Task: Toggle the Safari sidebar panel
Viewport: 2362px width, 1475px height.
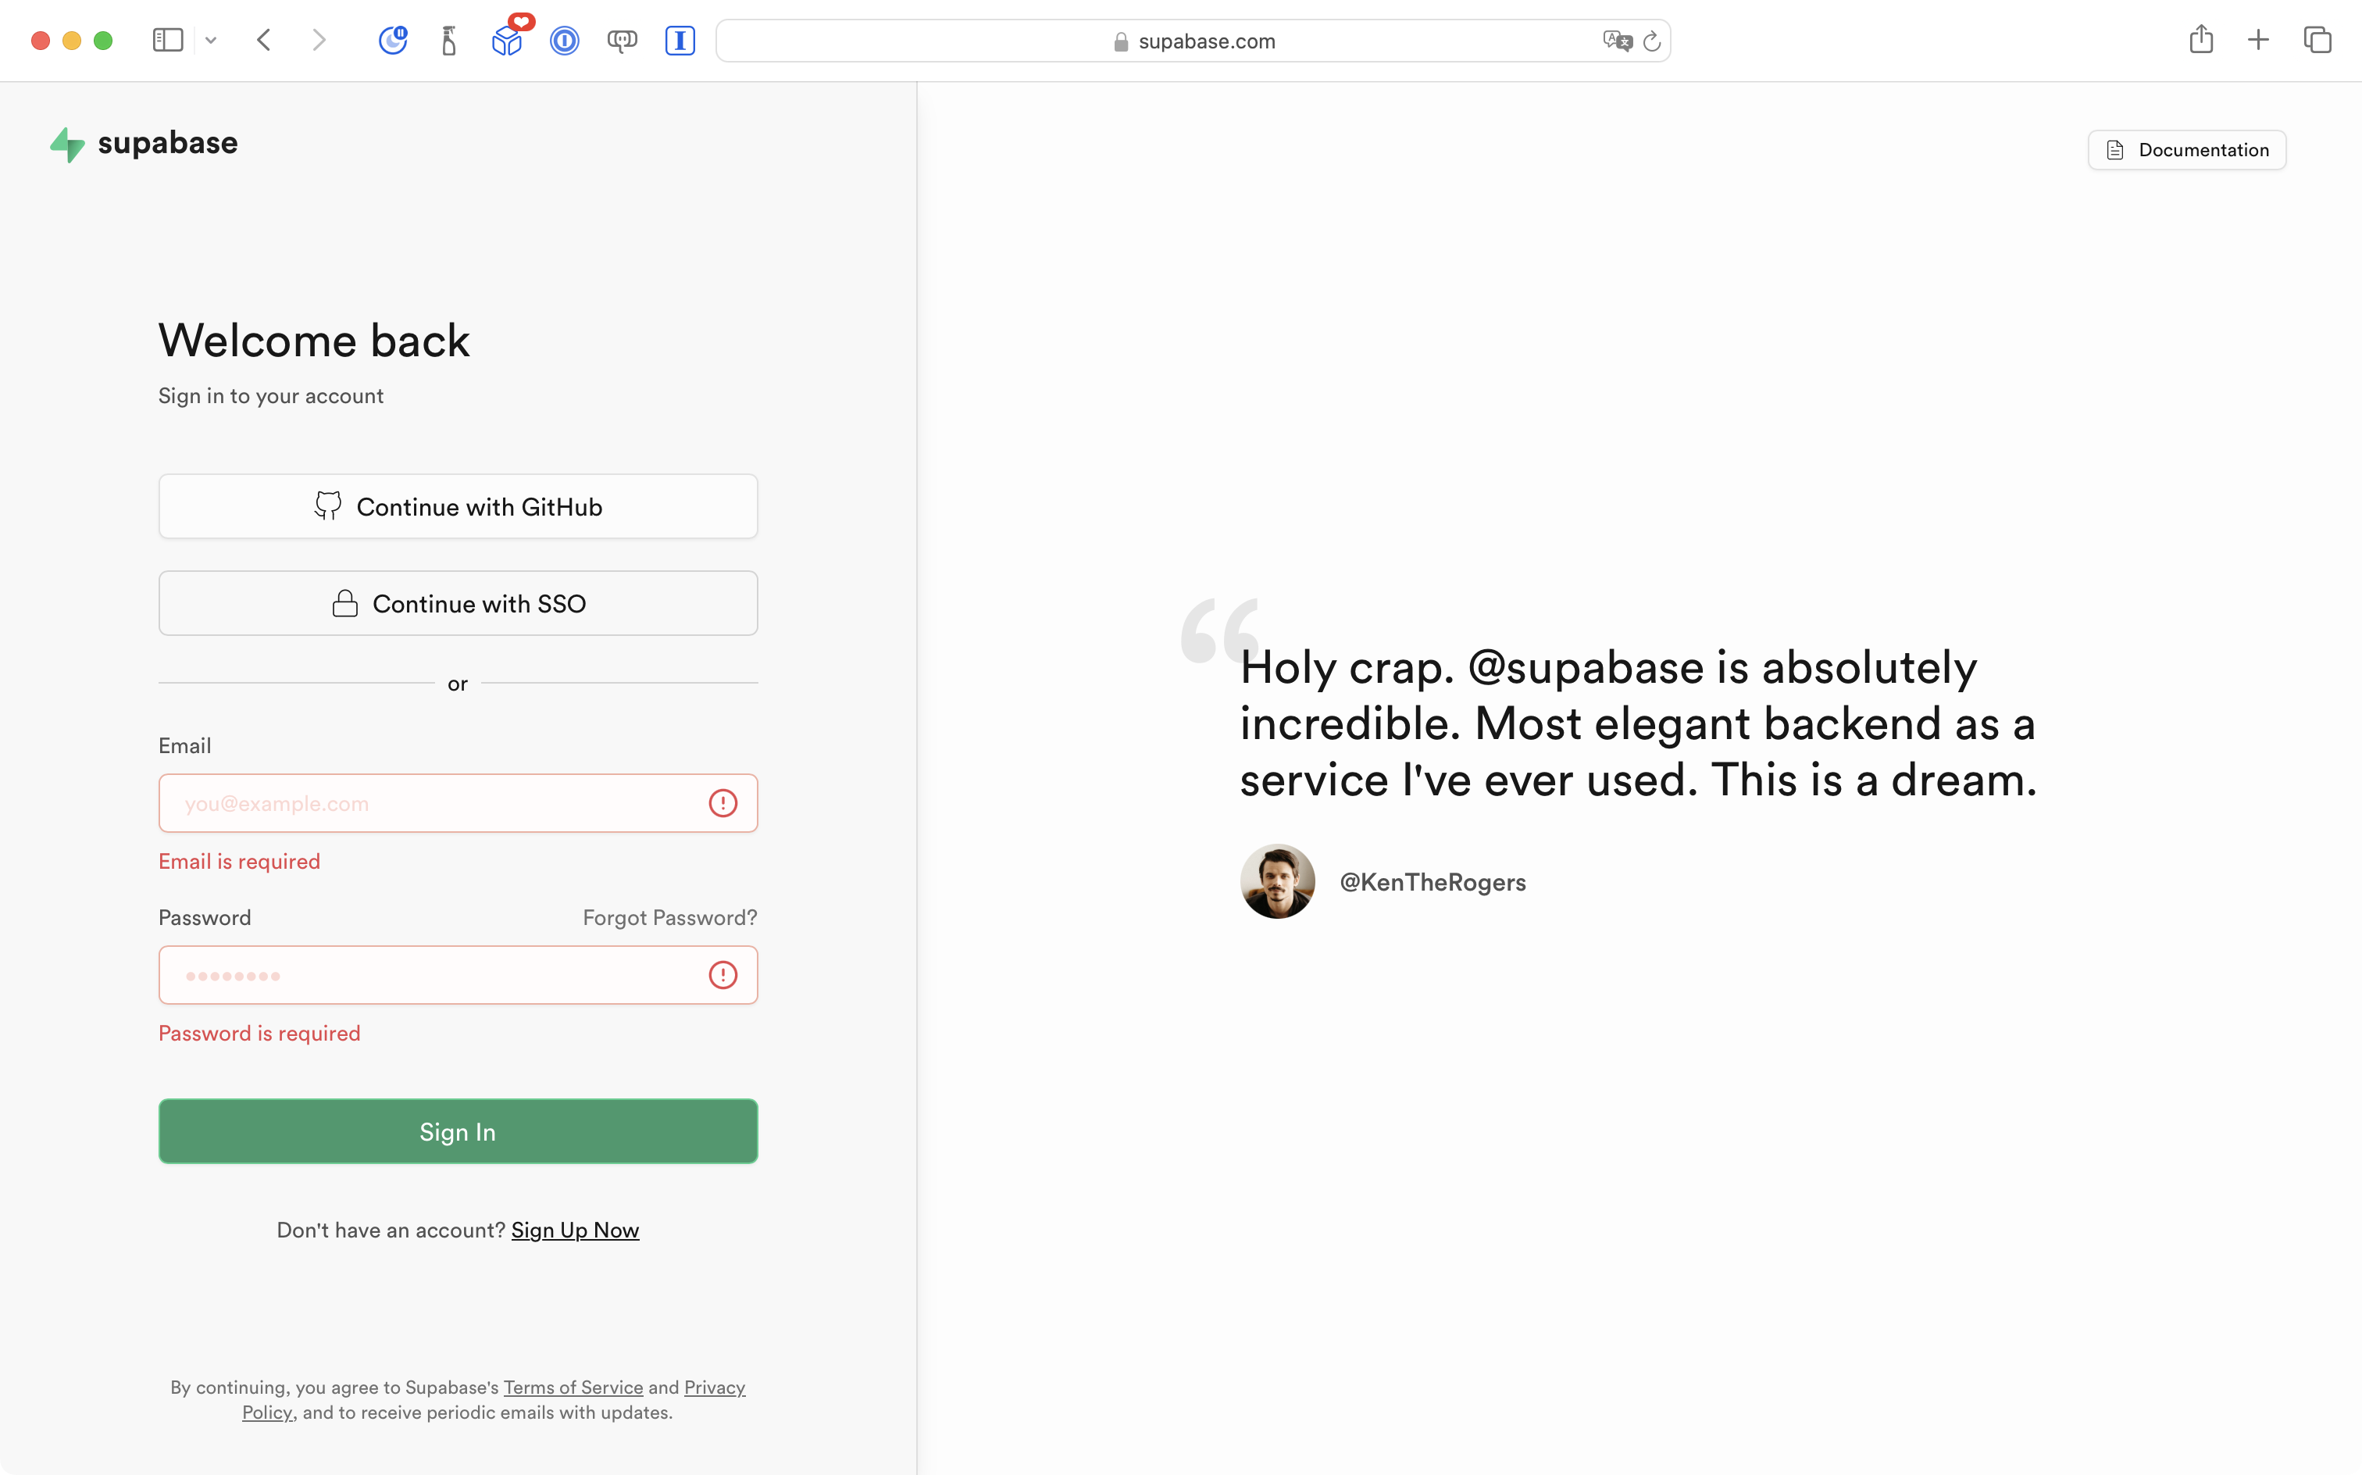Action: (168, 40)
